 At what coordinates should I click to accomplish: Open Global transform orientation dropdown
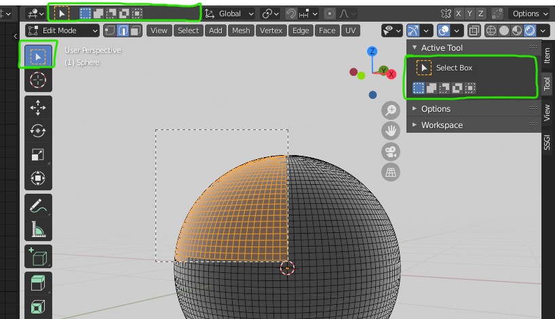[229, 14]
